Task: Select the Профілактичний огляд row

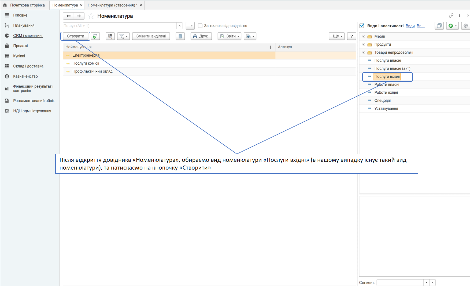Action: coord(209,71)
